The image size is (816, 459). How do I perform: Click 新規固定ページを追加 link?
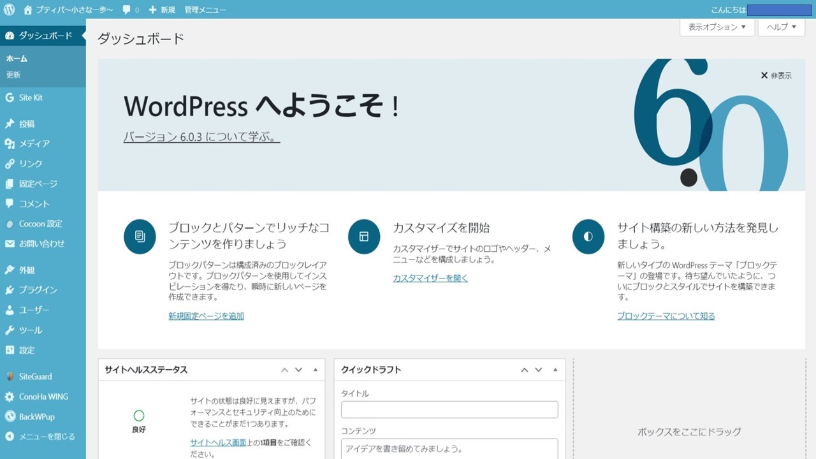(206, 316)
